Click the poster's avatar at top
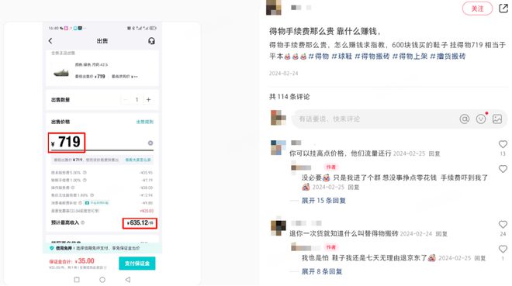 click(274, 7)
